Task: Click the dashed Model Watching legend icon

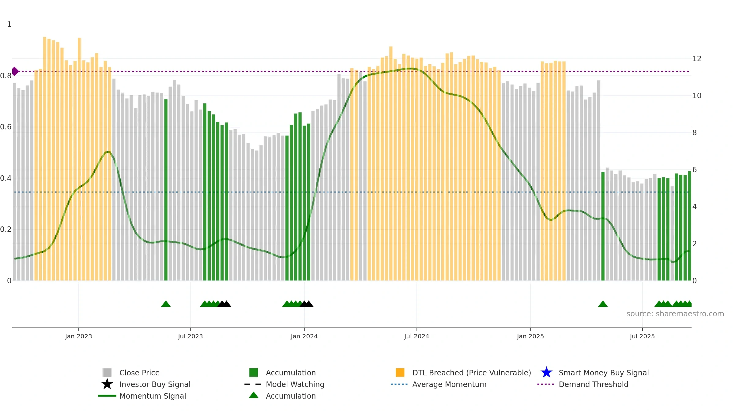Action: (x=253, y=384)
